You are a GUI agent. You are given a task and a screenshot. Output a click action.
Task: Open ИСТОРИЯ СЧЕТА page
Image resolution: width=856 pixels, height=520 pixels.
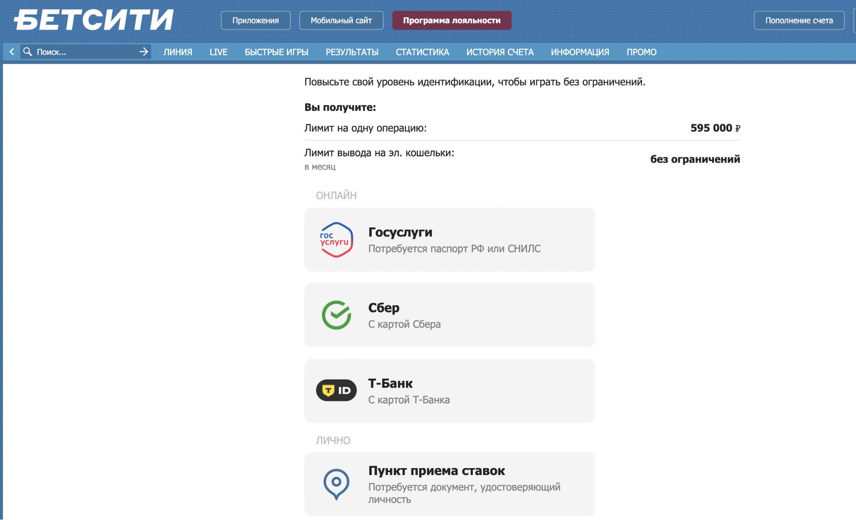500,52
